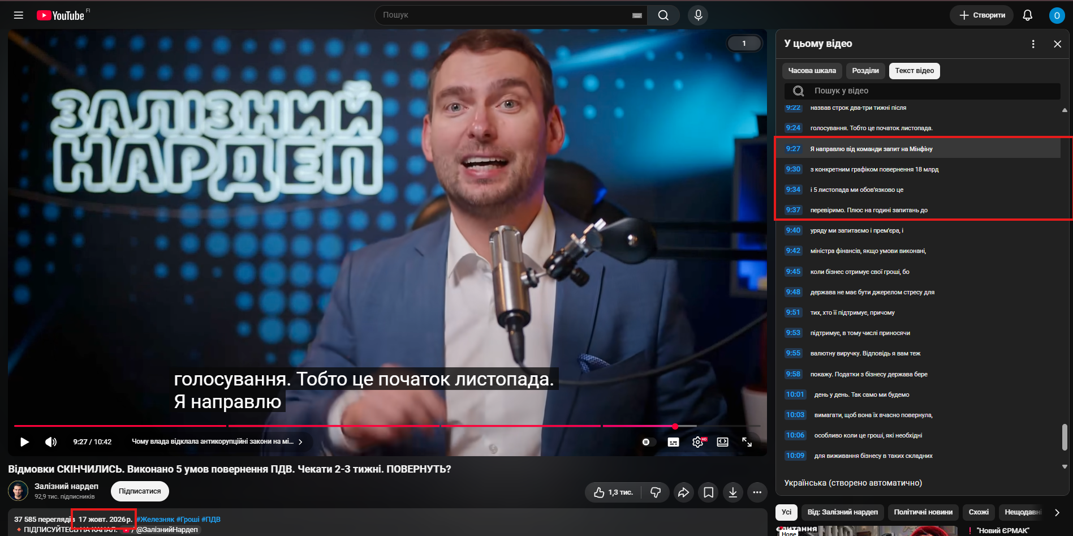
Task: Jump to transcript timestamp 9:30
Action: coord(793,169)
